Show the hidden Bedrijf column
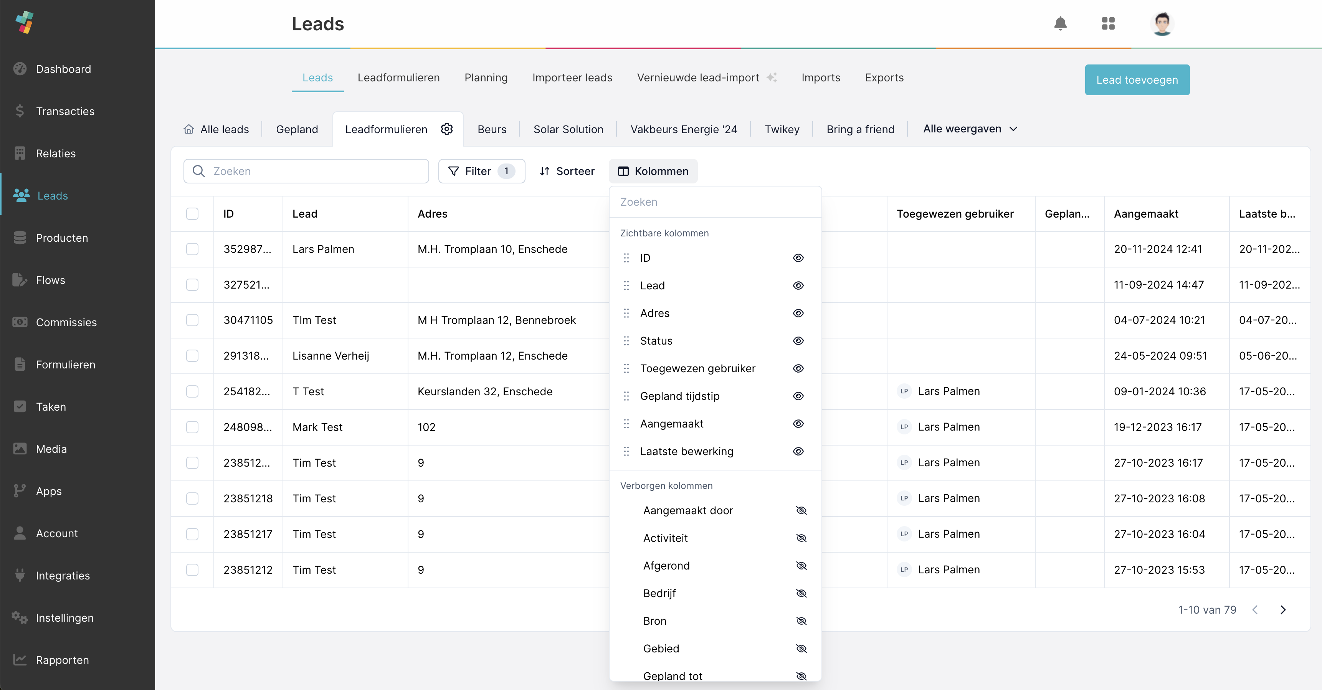This screenshot has height=690, width=1322. 801,593
